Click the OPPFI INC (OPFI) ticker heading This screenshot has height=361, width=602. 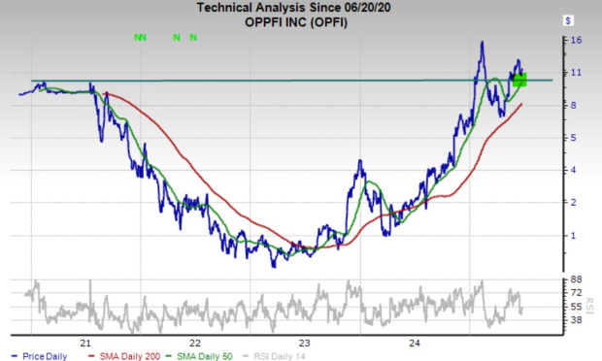click(296, 22)
